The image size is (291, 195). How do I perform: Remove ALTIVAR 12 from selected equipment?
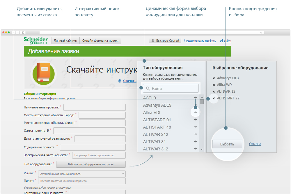click(x=214, y=92)
